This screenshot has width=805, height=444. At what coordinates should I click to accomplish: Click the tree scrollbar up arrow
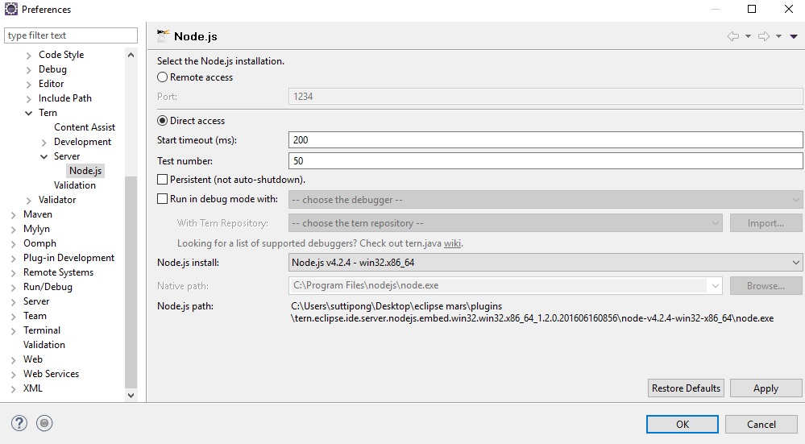[131, 55]
